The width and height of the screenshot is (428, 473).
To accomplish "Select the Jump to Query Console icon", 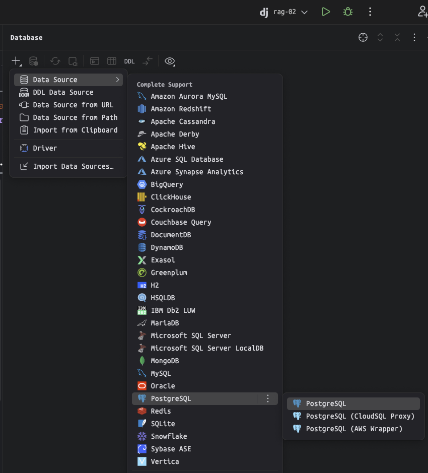I will (x=94, y=61).
